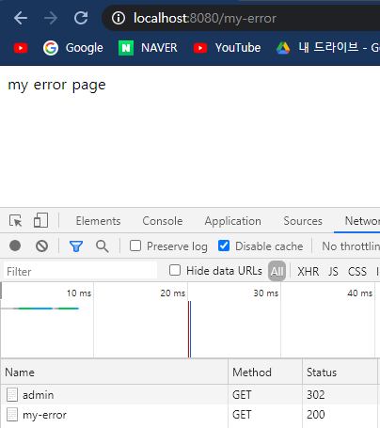Toggle the network filter funnel icon
380x428 pixels.
pos(76,246)
